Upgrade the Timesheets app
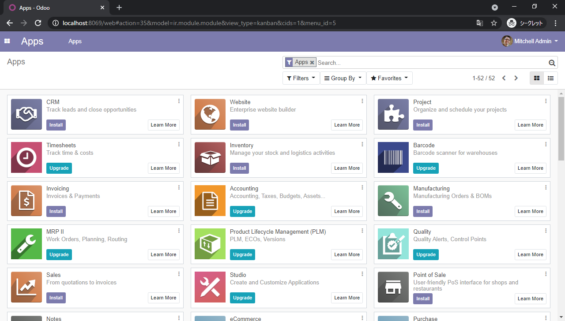This screenshot has width=565, height=321. (x=59, y=168)
